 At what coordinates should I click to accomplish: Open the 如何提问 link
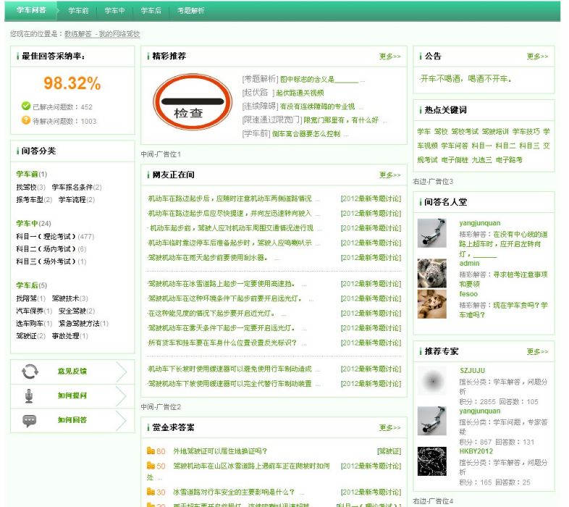72,395
